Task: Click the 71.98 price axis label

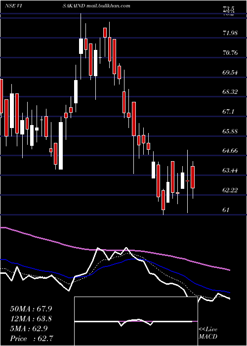Action: point(231,33)
